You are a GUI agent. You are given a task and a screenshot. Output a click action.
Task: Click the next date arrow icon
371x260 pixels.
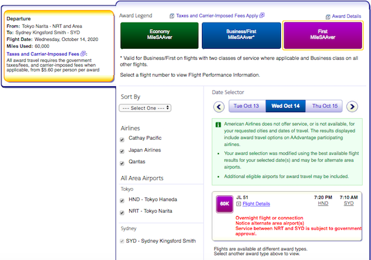pyautogui.click(x=352, y=106)
